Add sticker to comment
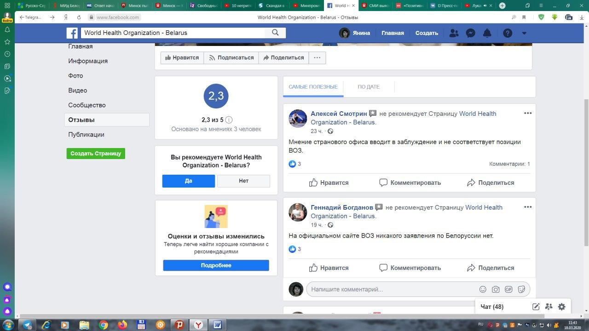The height and width of the screenshot is (331, 589). tap(521, 289)
